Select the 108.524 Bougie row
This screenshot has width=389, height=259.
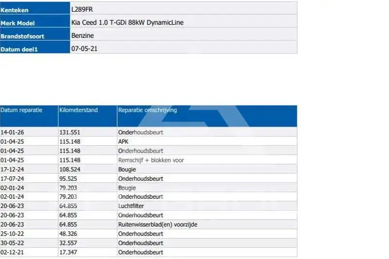pyautogui.click(x=148, y=169)
